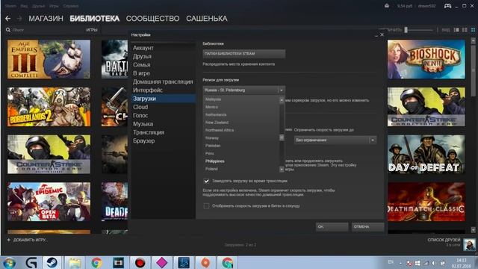This screenshot has width=478, height=269.
Task: Uncheck slow downloads during streaming checkbox
Action: [x=206, y=181]
